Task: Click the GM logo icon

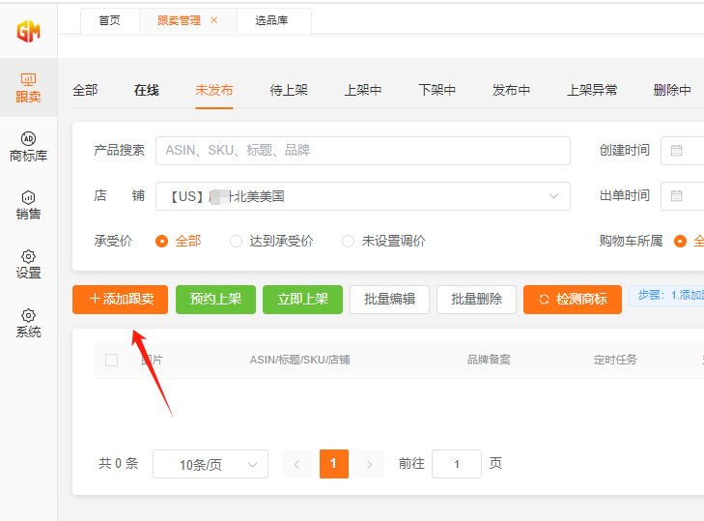Action: click(28, 31)
